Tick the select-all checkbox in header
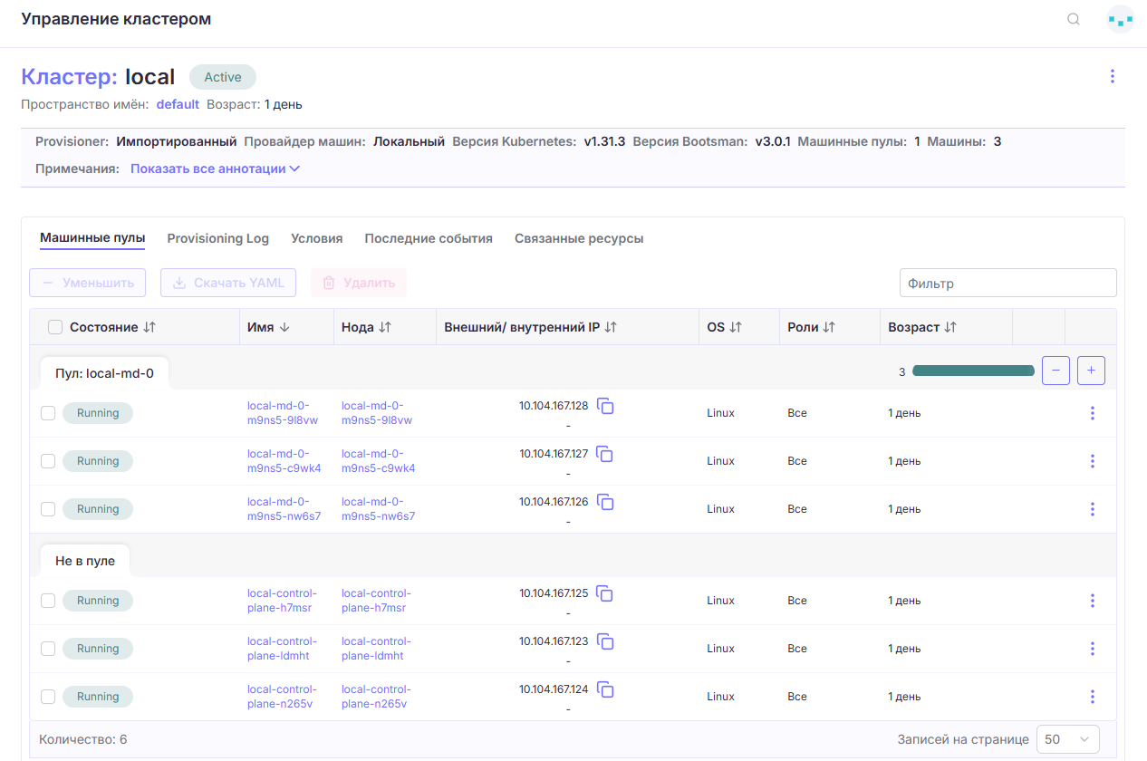 (55, 327)
